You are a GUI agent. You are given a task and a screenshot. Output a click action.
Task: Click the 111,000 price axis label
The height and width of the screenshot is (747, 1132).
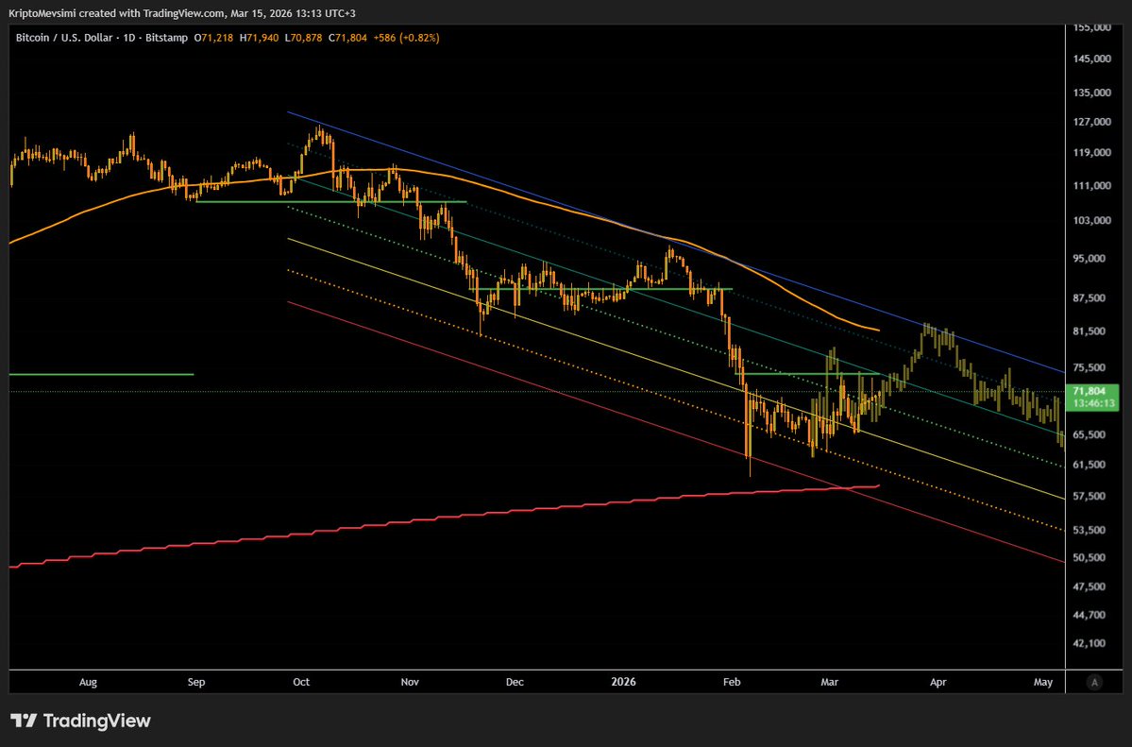click(x=1091, y=186)
